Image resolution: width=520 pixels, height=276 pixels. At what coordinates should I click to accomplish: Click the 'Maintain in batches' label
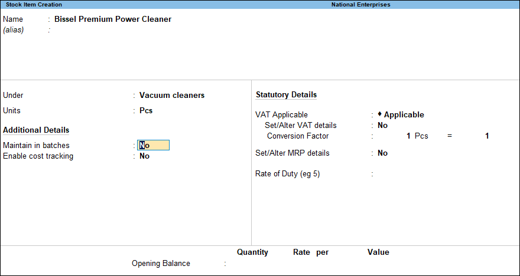coord(36,145)
